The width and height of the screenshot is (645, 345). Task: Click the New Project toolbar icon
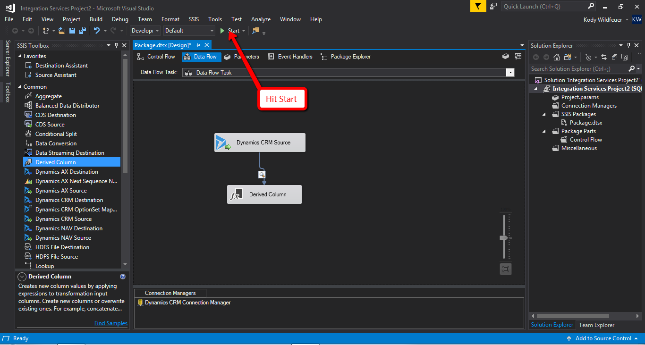(46, 31)
